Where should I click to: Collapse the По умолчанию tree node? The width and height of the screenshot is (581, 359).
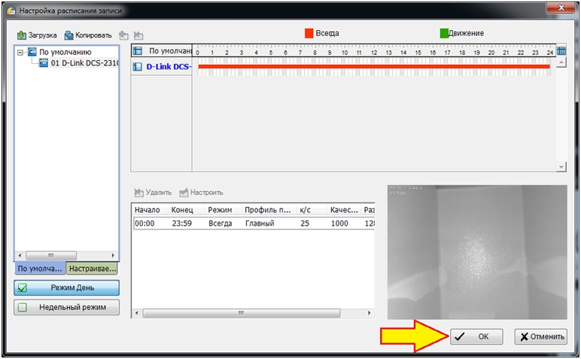click(20, 53)
